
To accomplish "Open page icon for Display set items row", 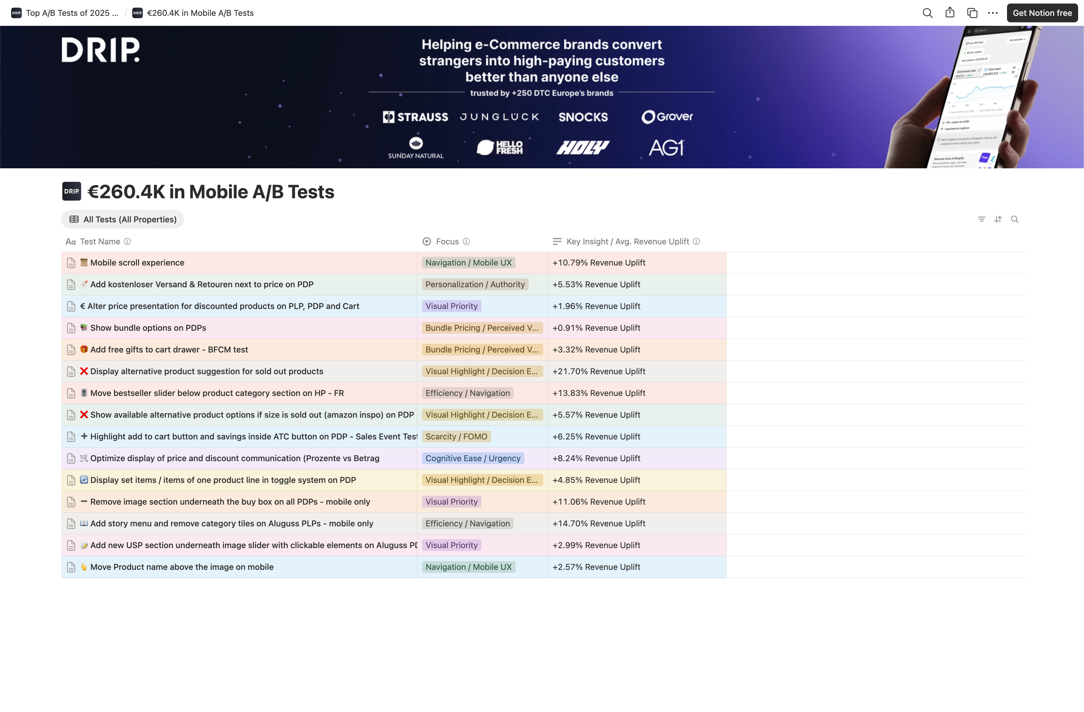I will tap(71, 480).
